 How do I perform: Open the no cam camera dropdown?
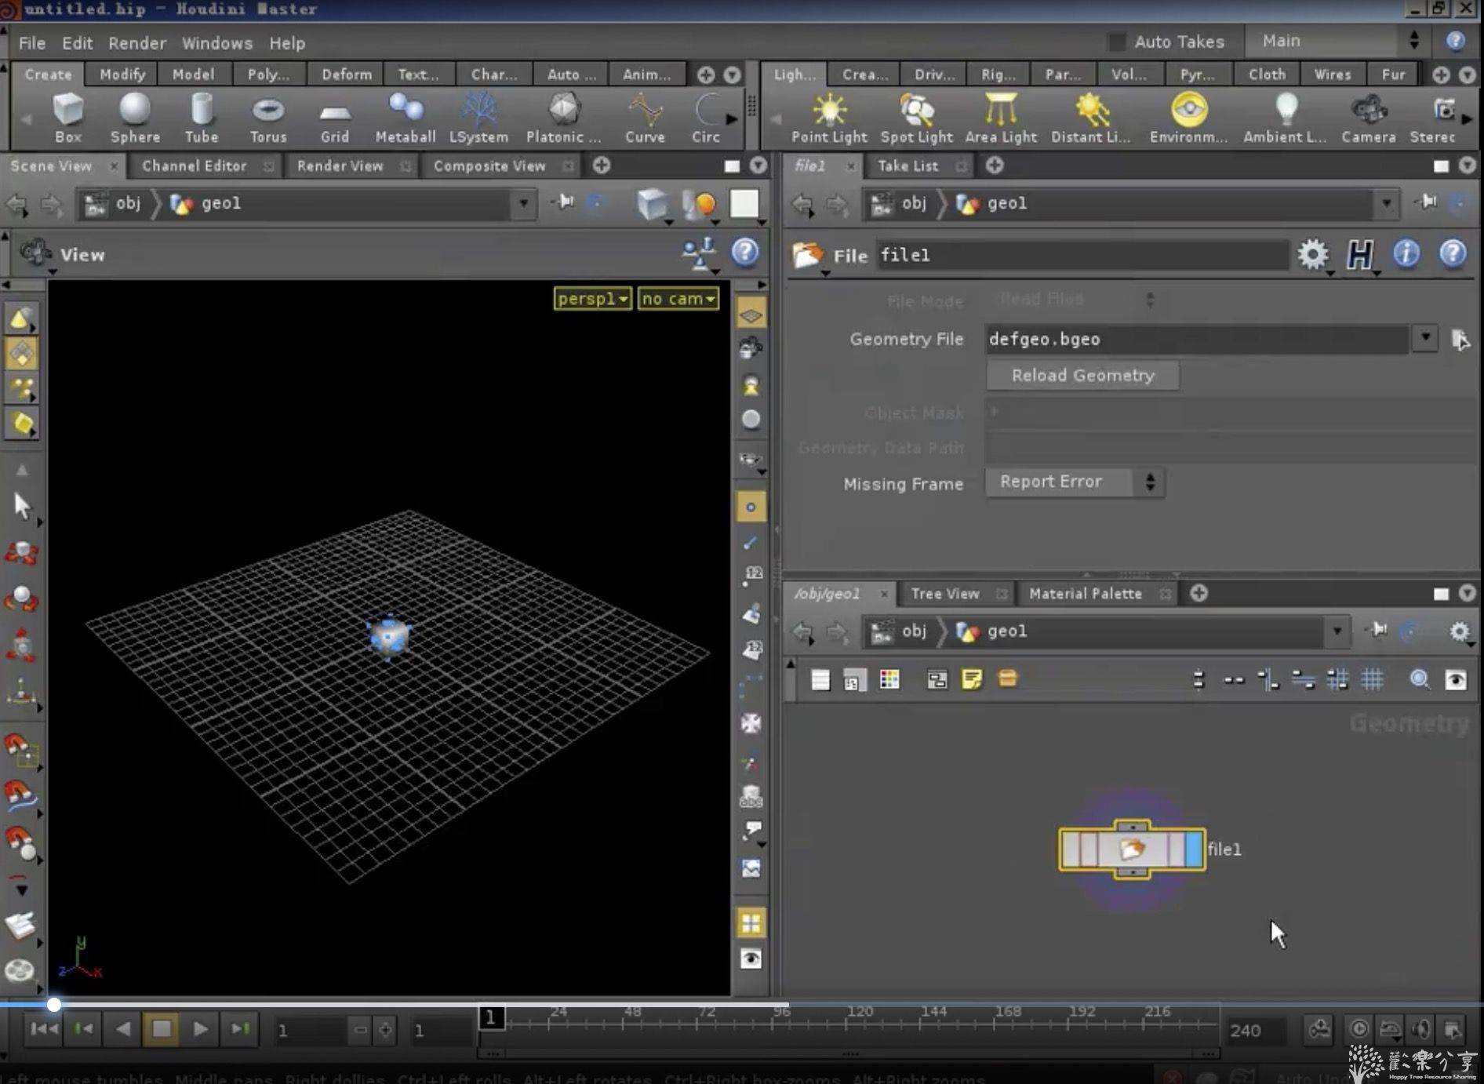tap(678, 299)
